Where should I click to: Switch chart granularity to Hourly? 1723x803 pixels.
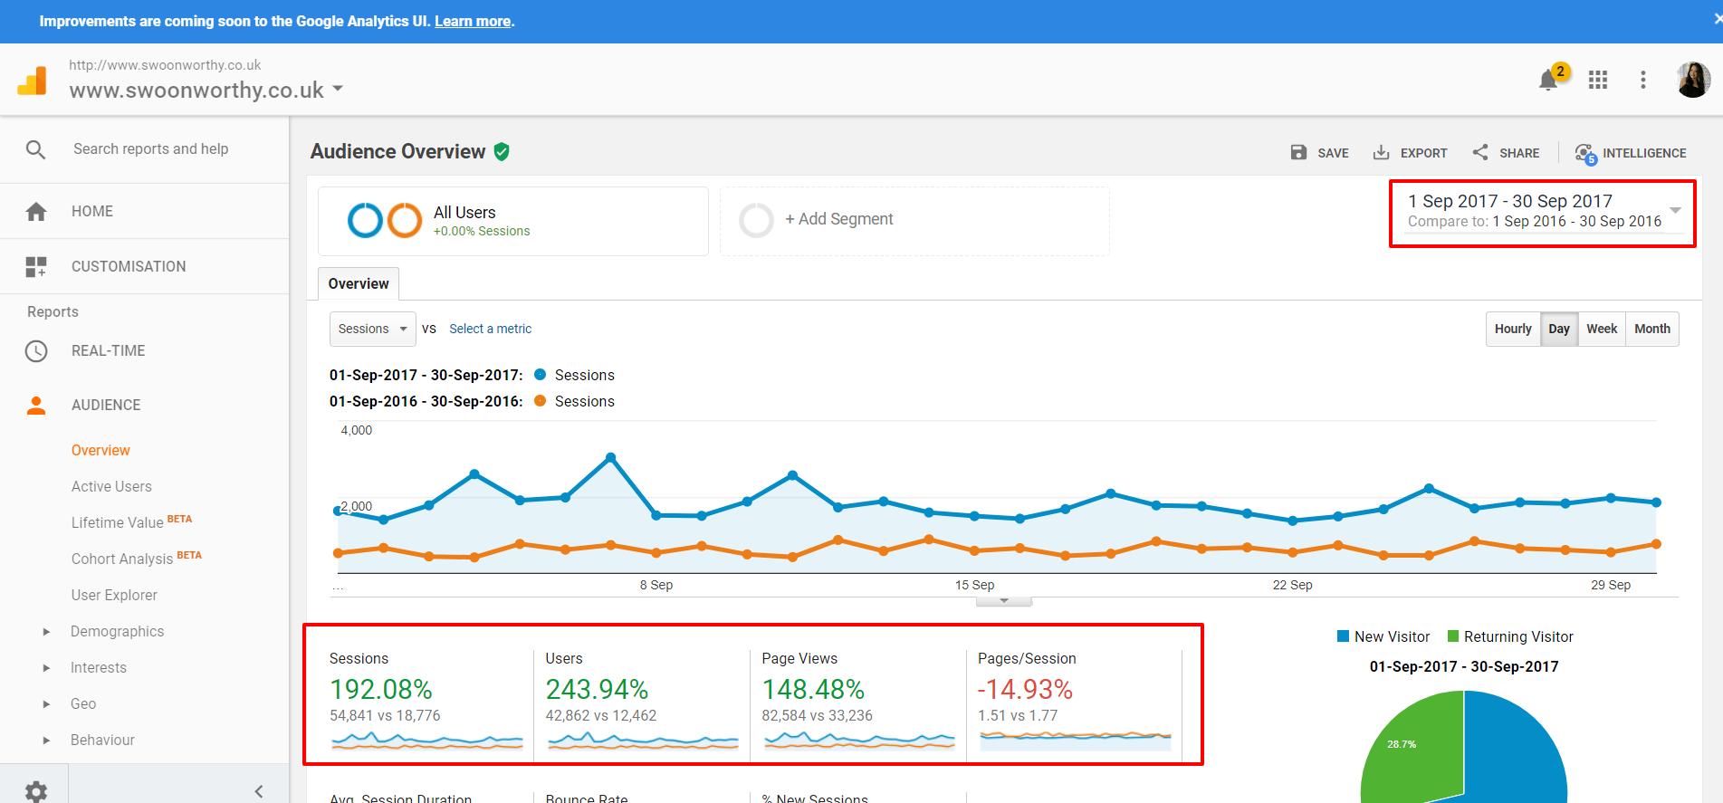1513,329
